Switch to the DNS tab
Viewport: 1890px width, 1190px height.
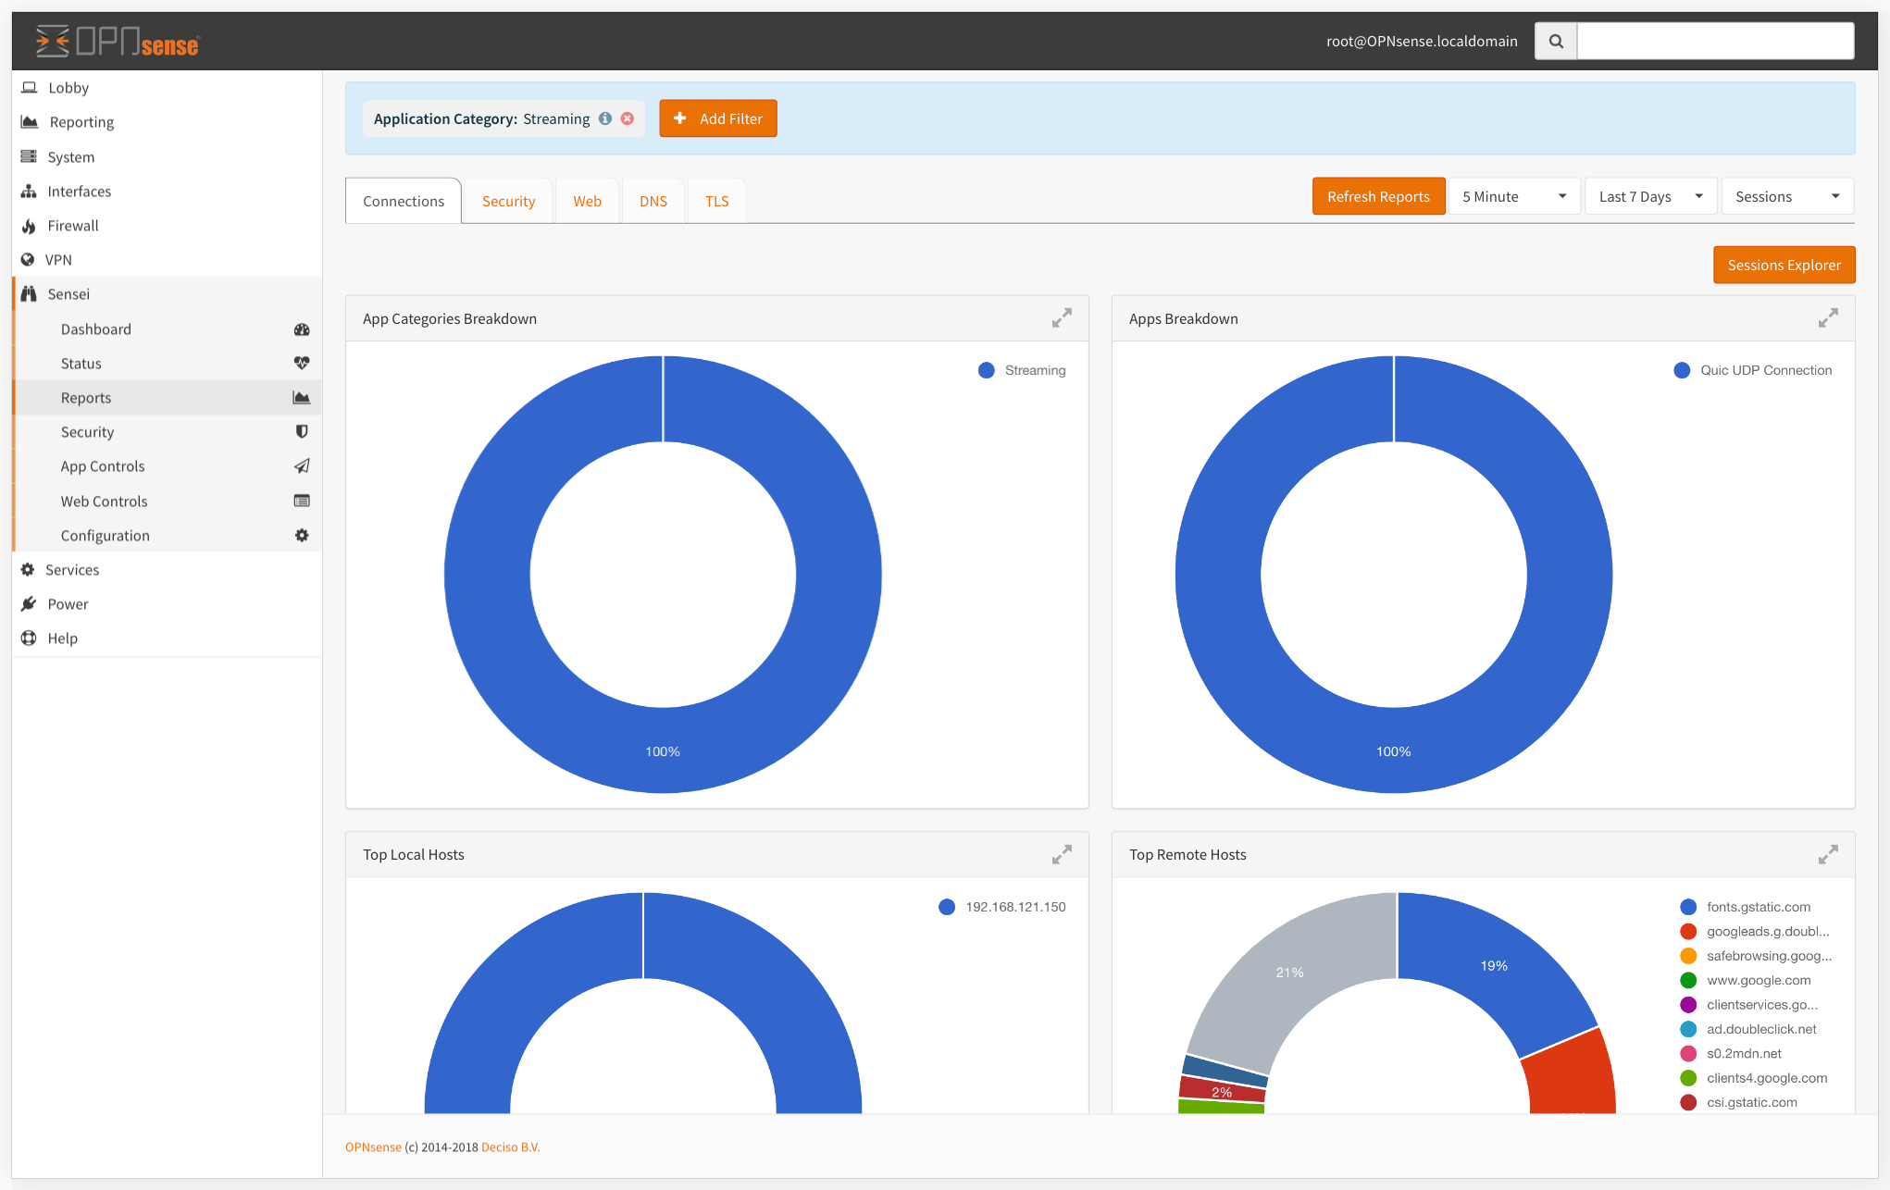[653, 200]
